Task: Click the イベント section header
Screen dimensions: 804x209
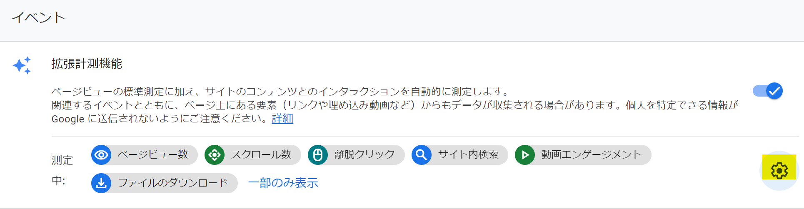Action: (38, 17)
